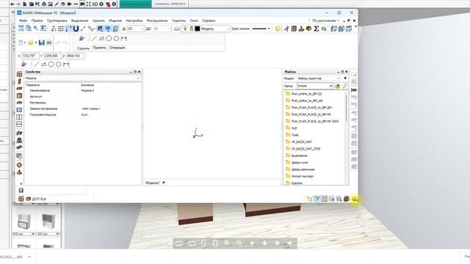Viewport: 470px width, 264px height.
Task: Click the padlock layer lock icon
Action: point(192,29)
